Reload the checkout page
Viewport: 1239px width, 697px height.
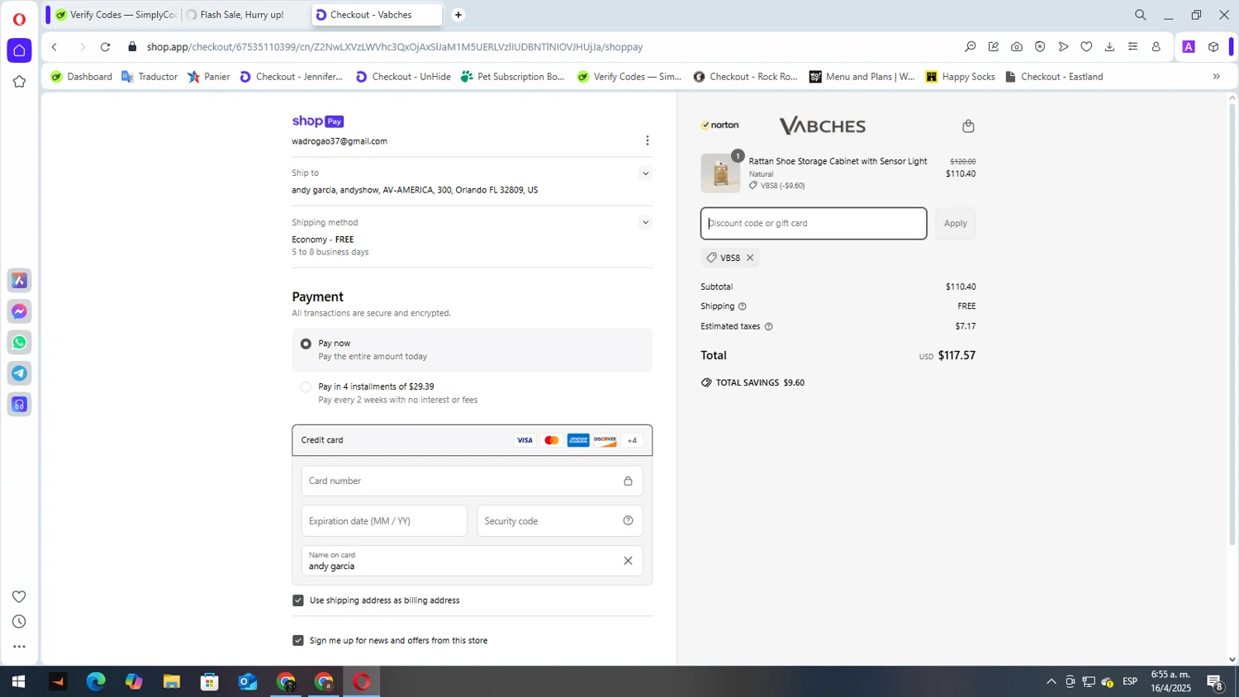coord(105,47)
